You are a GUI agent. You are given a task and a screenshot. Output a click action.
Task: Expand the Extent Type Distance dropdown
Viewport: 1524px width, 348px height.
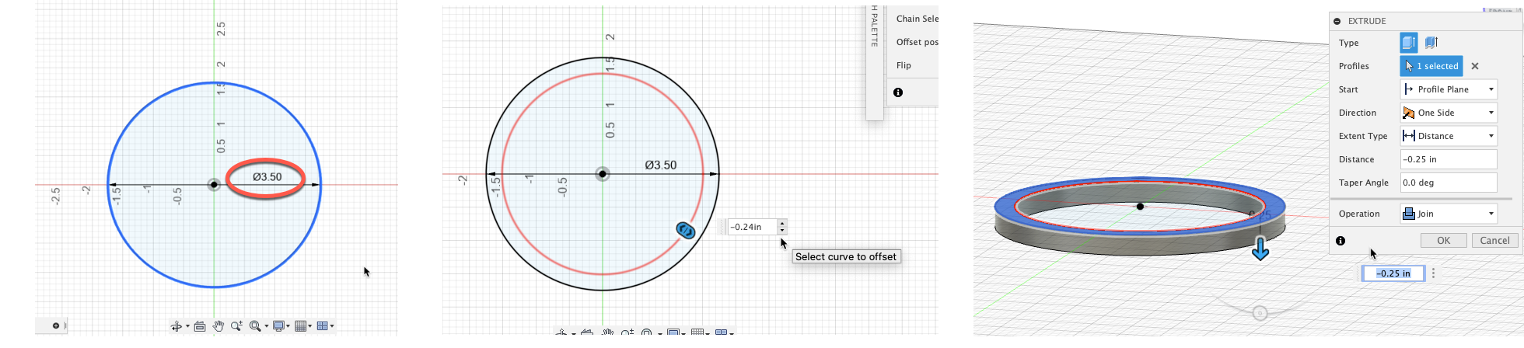[x=1448, y=136]
